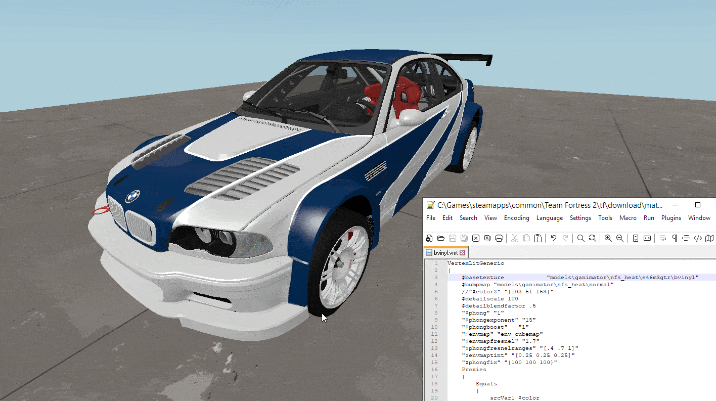The width and height of the screenshot is (716, 401).
Task: Click the "$envmap" "env_cubemap" line
Action: click(x=502, y=334)
